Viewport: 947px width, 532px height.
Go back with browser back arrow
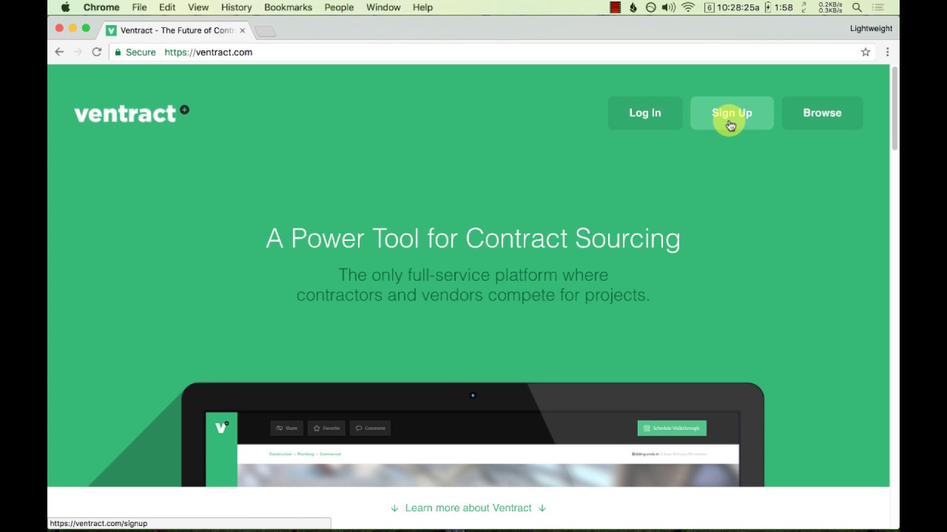(59, 52)
